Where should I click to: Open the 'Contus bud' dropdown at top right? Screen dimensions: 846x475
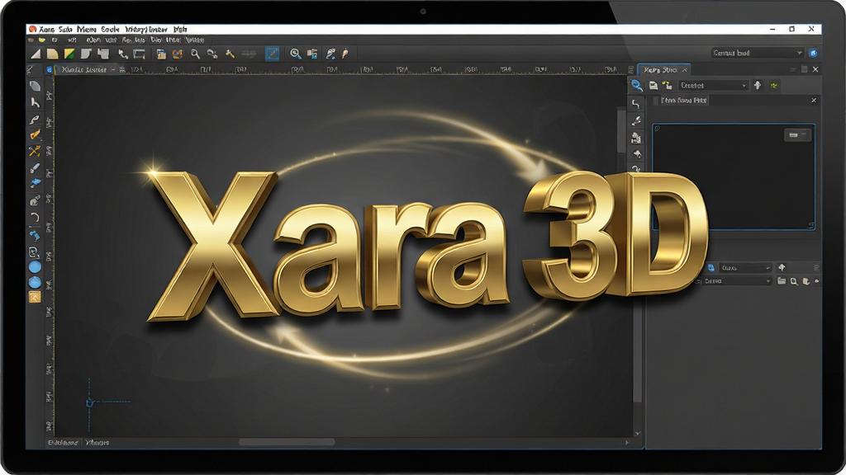tap(757, 53)
